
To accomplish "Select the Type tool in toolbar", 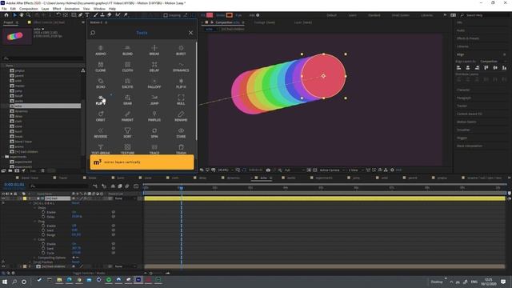I will tap(87, 15).
